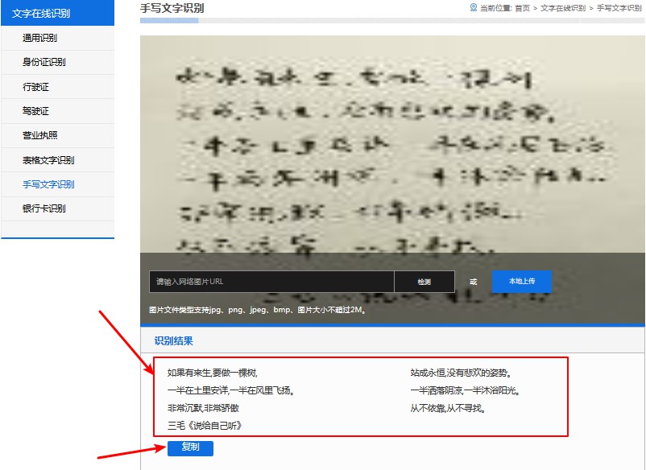The image size is (646, 470).
Task: Click result line 一半洒落阴凉,一半沐浴阳光。
Action: (465, 390)
